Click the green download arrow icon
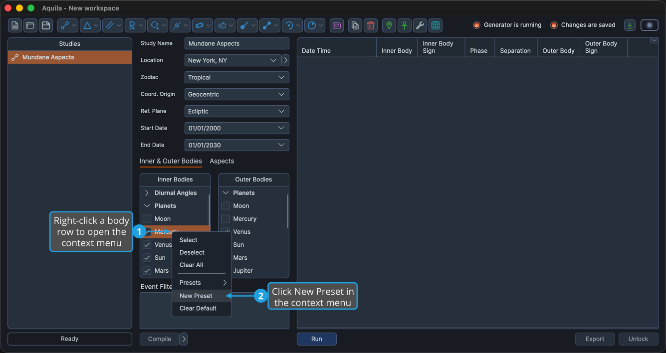The height and width of the screenshot is (353, 666). point(630,25)
